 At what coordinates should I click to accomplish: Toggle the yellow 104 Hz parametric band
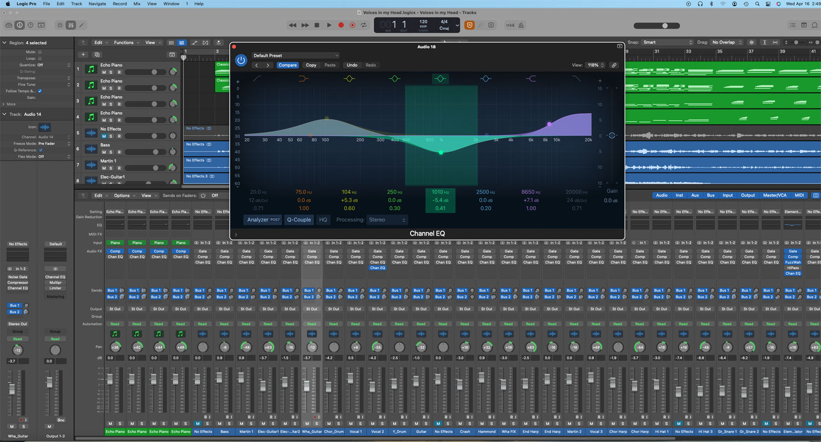click(x=349, y=79)
